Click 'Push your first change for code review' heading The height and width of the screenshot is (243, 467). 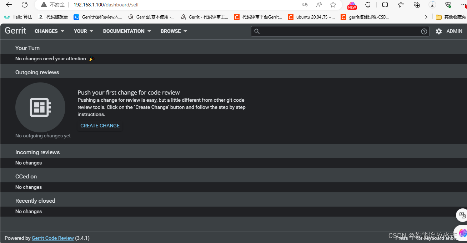point(129,92)
